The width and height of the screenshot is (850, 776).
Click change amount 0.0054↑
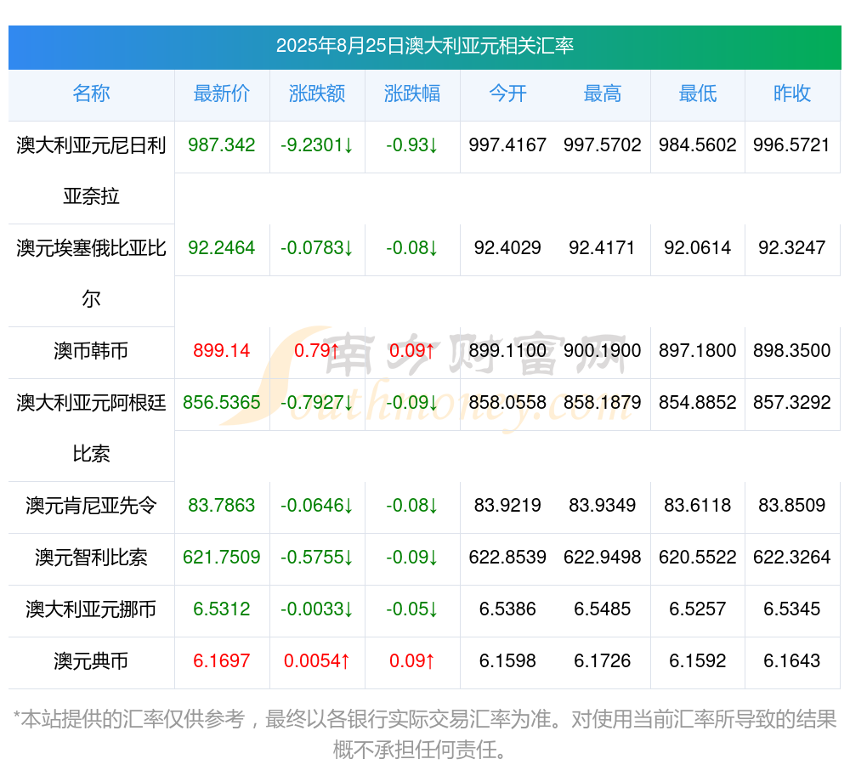(317, 661)
